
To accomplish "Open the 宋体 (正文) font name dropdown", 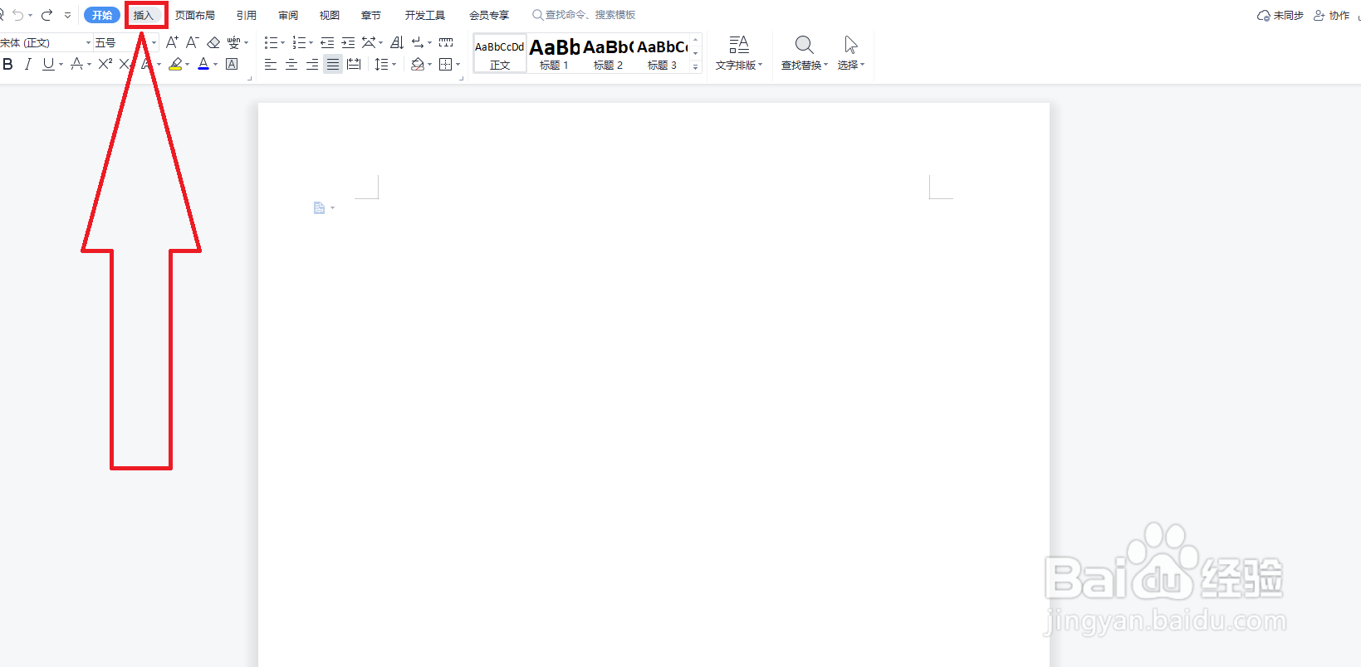I will 88,42.
